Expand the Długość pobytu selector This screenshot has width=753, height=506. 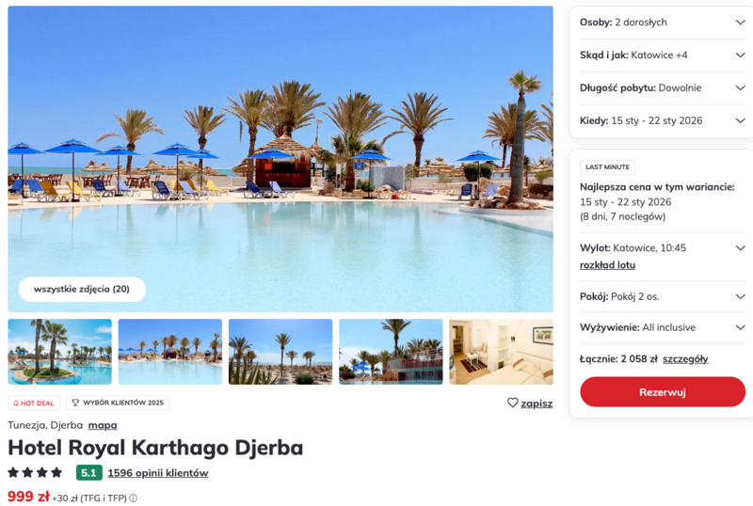(663, 87)
